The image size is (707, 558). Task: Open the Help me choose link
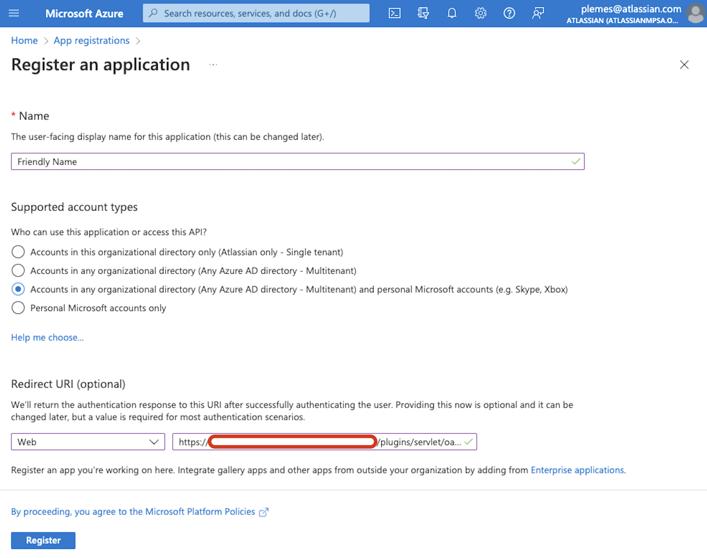point(47,337)
